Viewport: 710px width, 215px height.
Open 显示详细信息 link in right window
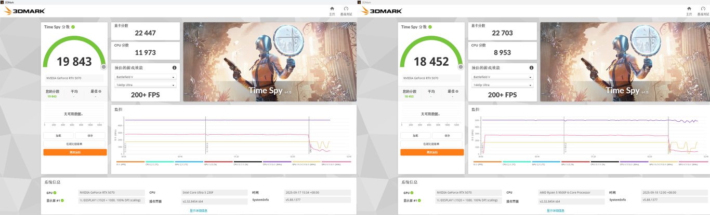556,210
